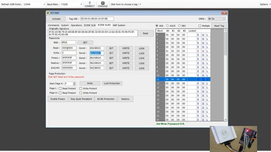Click the GET random number button
Screen dimensions: 271x152
click(x=85, y=42)
